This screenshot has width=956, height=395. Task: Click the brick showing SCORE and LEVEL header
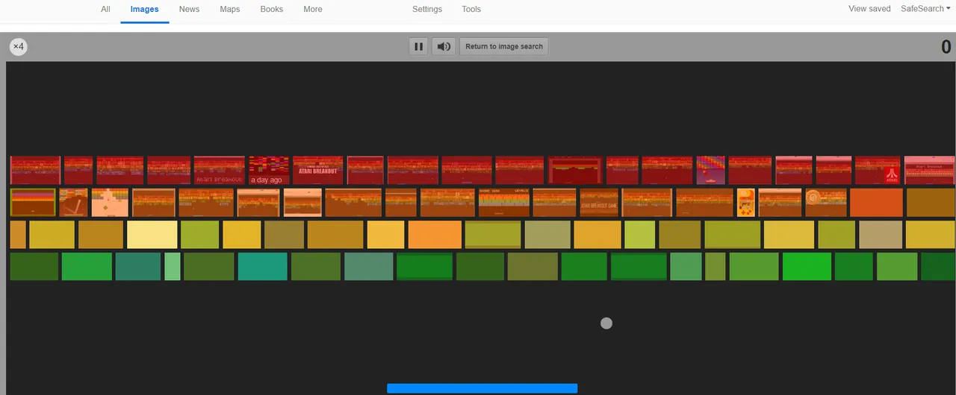pyautogui.click(x=504, y=203)
